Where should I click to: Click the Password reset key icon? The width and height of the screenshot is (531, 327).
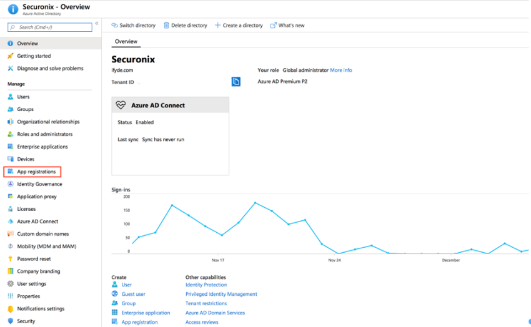click(11, 259)
